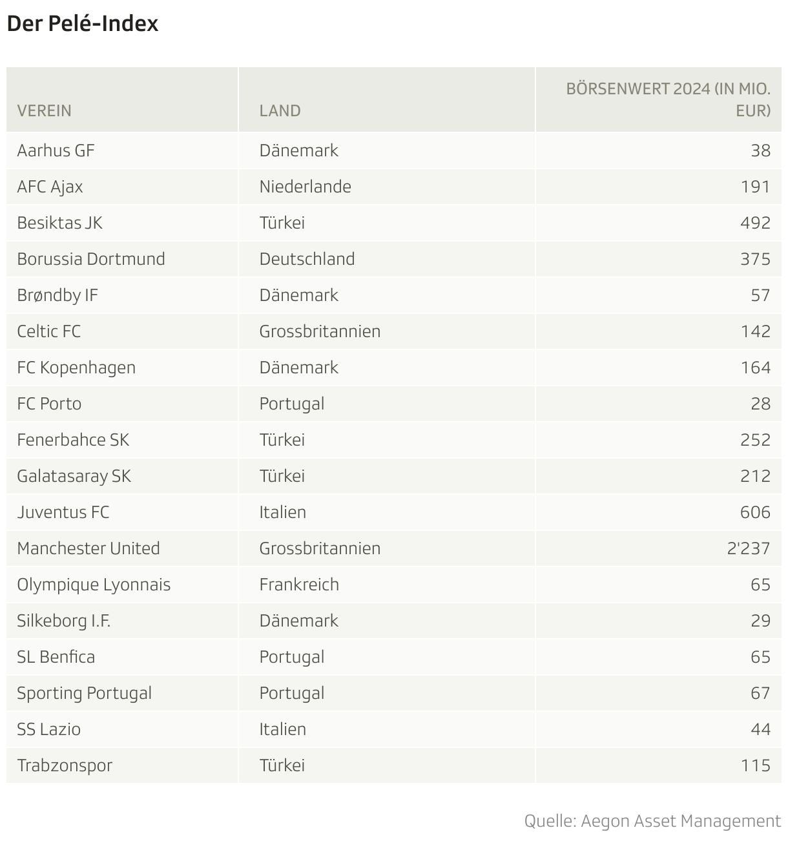Select the Olympique Lyonnais cell
The width and height of the screenshot is (788, 841).
[x=94, y=585]
